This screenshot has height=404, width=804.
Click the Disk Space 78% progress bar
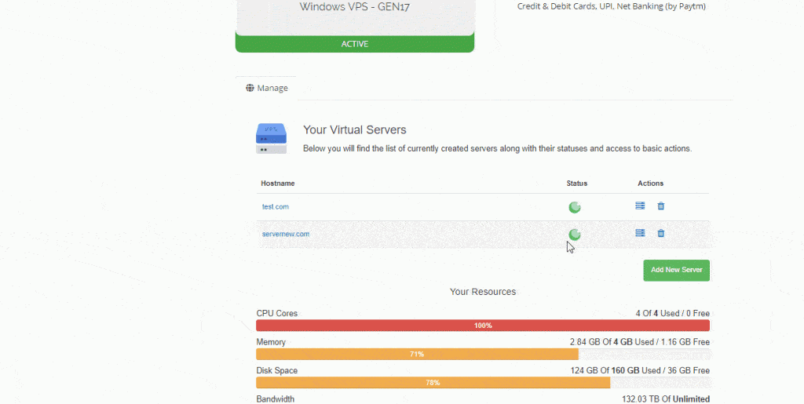pyautogui.click(x=433, y=383)
